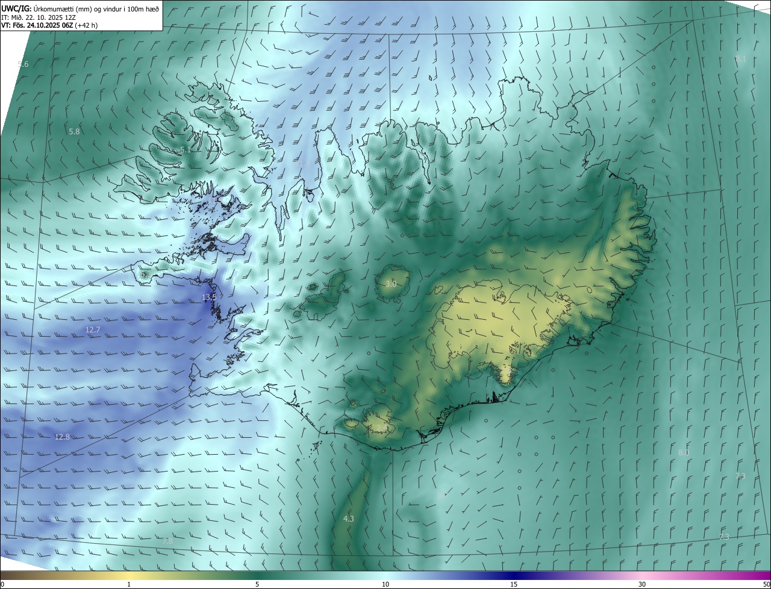771x589 pixels.
Task: Click the 5.1 value over the Westfjords
Action: click(186, 150)
